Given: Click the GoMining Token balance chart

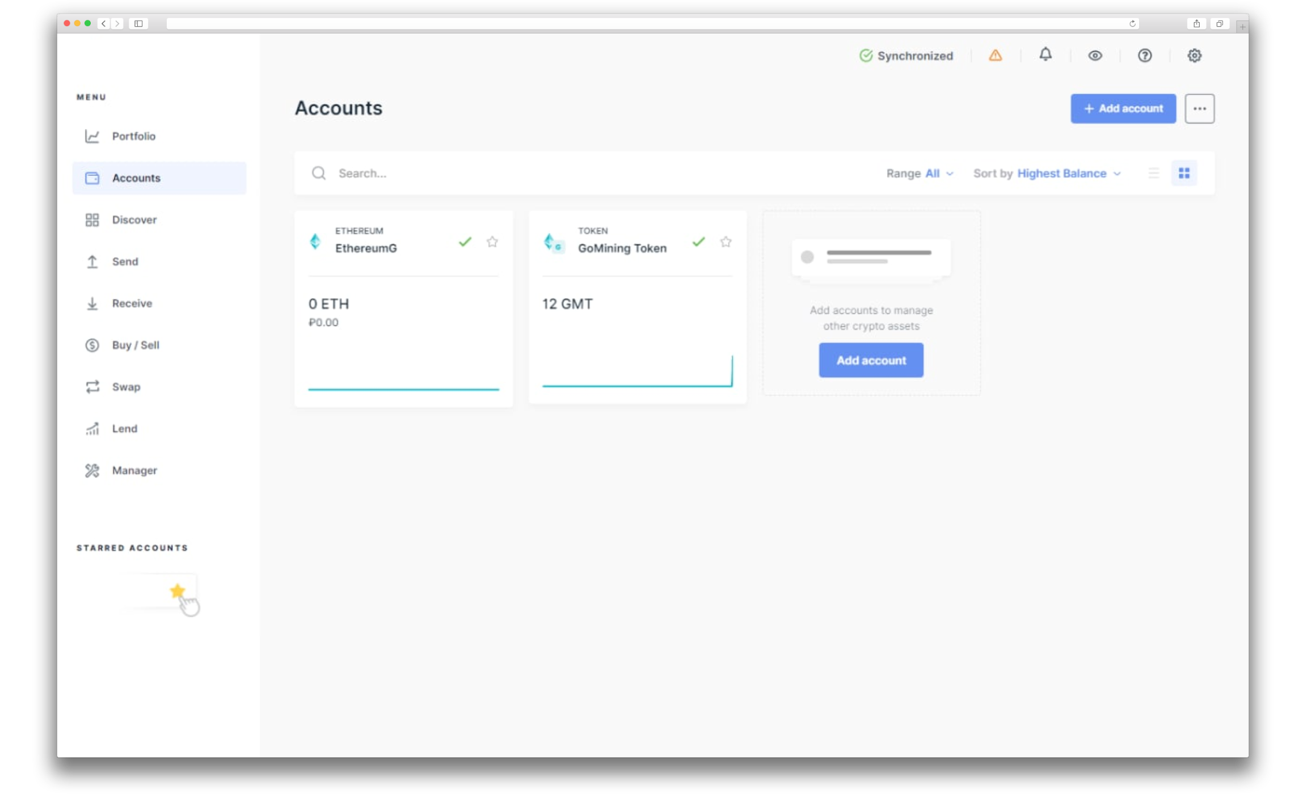Looking at the screenshot, I should point(637,372).
